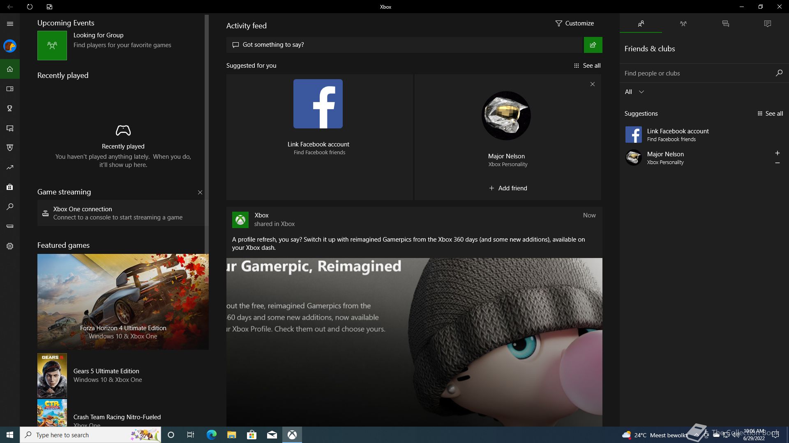Click See all in Suggested for you
The image size is (789, 443).
pyautogui.click(x=587, y=66)
